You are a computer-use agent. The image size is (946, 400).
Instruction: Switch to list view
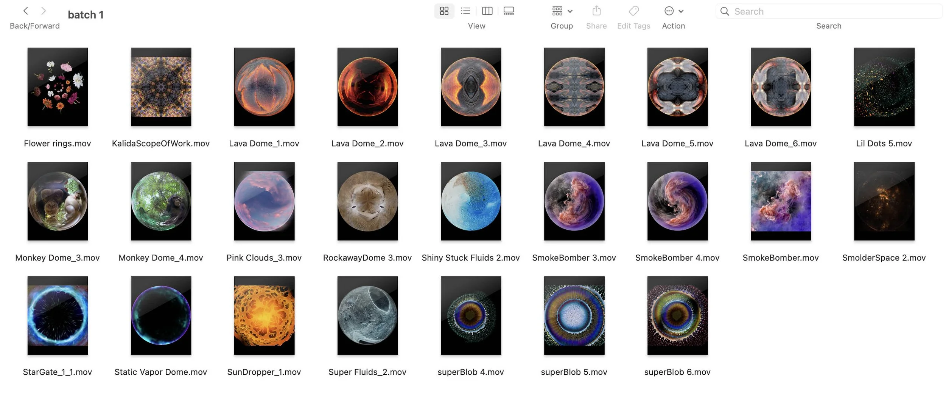tap(465, 11)
